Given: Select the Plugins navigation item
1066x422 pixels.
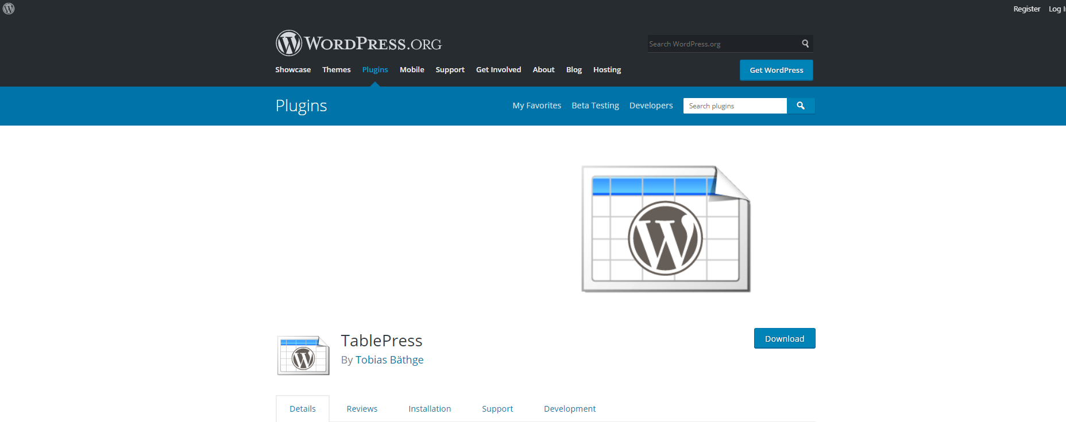Looking at the screenshot, I should 375,70.
